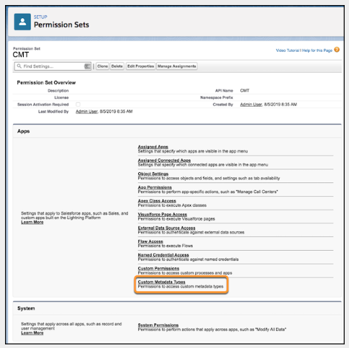Open the Assigned Connected Apps link
This screenshot has width=349, height=348.
[164, 160]
